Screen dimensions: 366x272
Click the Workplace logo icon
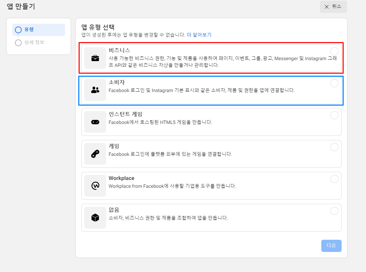(95, 186)
